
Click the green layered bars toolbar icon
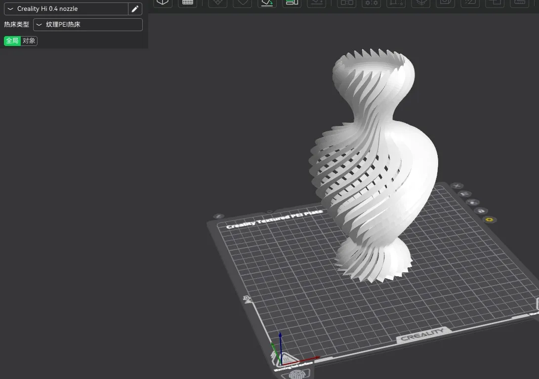tap(292, 3)
